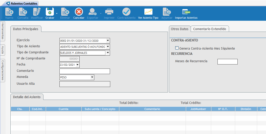The height and width of the screenshot is (134, 266).
Task: Open the Moneda PESO dropdown
Action: [x=92, y=77]
